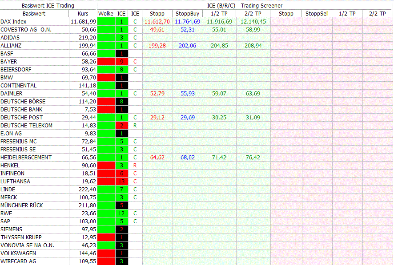The image size is (394, 265).
Task: Click BMW price 69,70
Action: click(89, 78)
